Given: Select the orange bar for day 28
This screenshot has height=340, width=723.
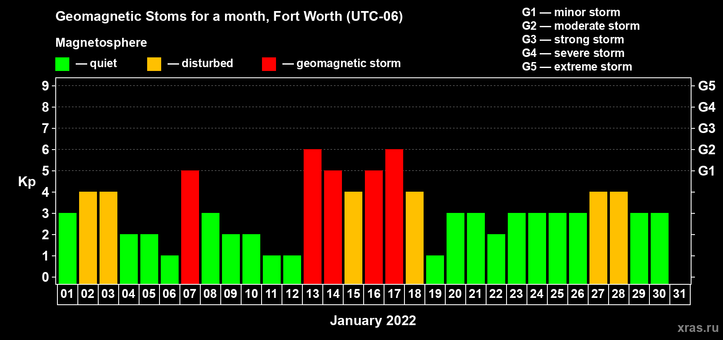Looking at the screenshot, I should (x=619, y=238).
